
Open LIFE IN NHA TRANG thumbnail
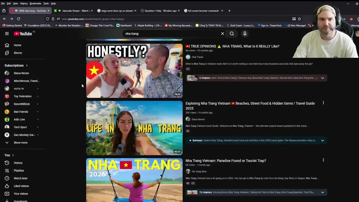134,128
